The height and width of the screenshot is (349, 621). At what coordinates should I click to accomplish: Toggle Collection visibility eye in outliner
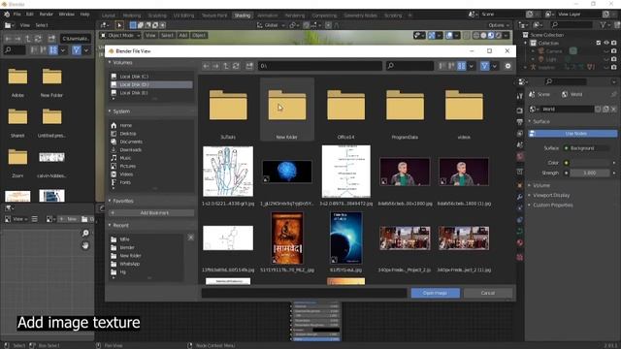(x=606, y=43)
